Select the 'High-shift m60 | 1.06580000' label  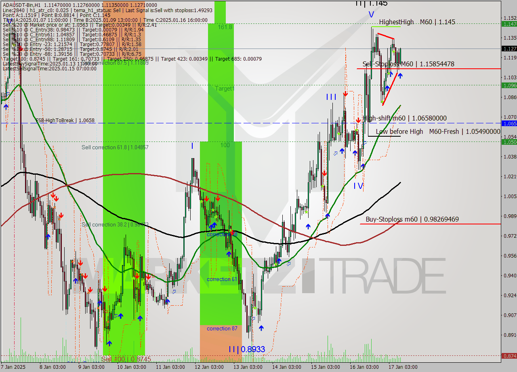click(x=405, y=118)
